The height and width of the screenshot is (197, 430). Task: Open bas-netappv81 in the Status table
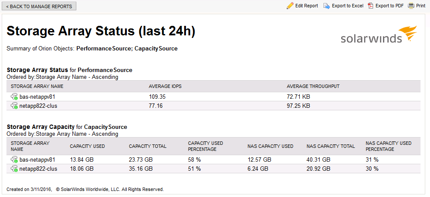[38, 97]
